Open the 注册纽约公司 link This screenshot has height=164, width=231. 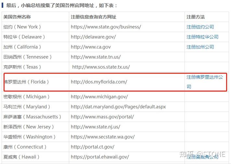200,27
